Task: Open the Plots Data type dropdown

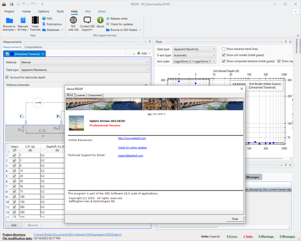Action: 194,49
